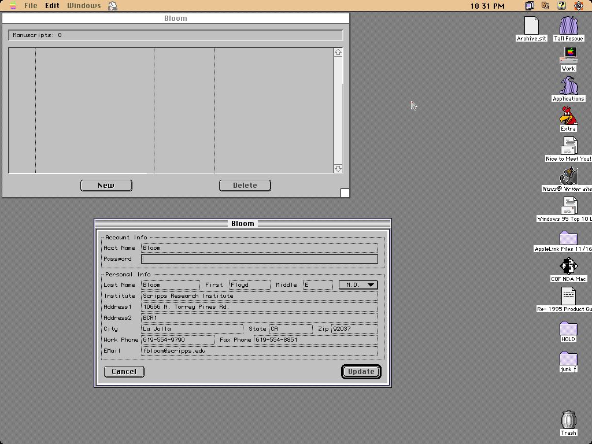Open the application switcher menu
This screenshot has width=592, height=444.
[578, 6]
